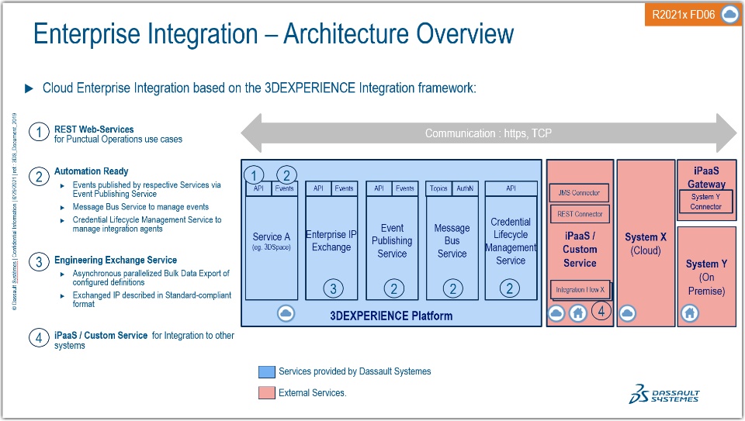745x421 pixels.
Task: Click circle 1 above Service A's API tab
Action: click(x=255, y=175)
